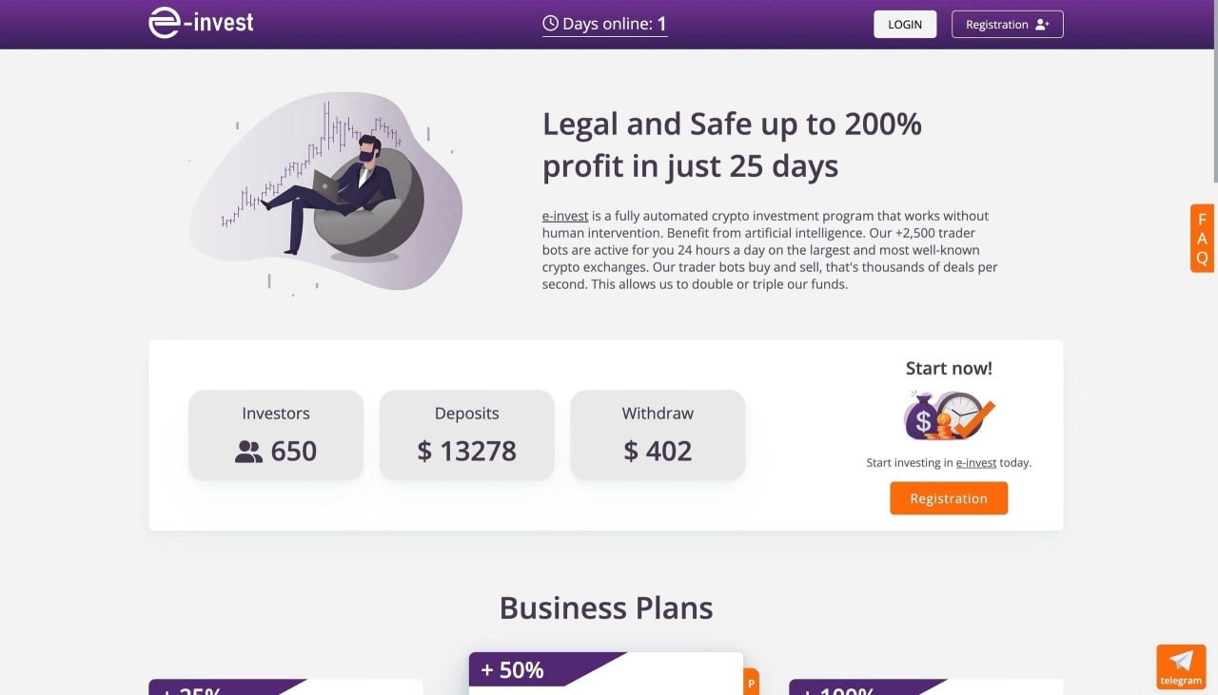Select the + 50% business plan card

605,672
